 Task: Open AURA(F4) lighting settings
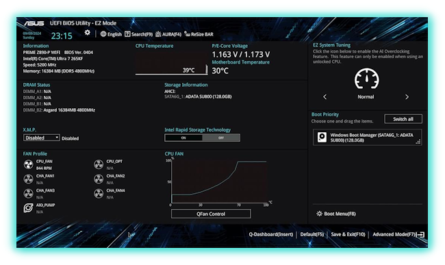pos(168,34)
